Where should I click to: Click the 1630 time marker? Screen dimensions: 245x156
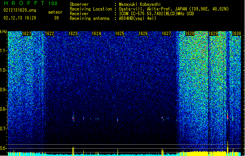point(236,34)
